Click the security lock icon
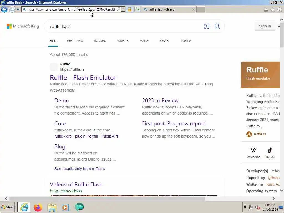This screenshot has width=284, height=213. pos(129,9)
